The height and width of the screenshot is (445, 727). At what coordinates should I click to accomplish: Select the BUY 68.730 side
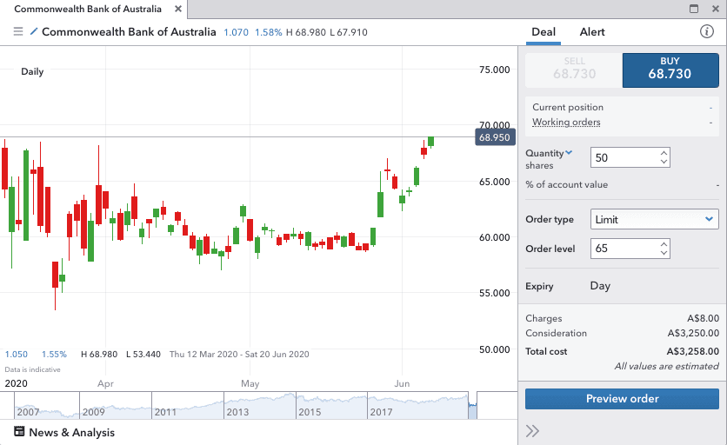click(670, 70)
